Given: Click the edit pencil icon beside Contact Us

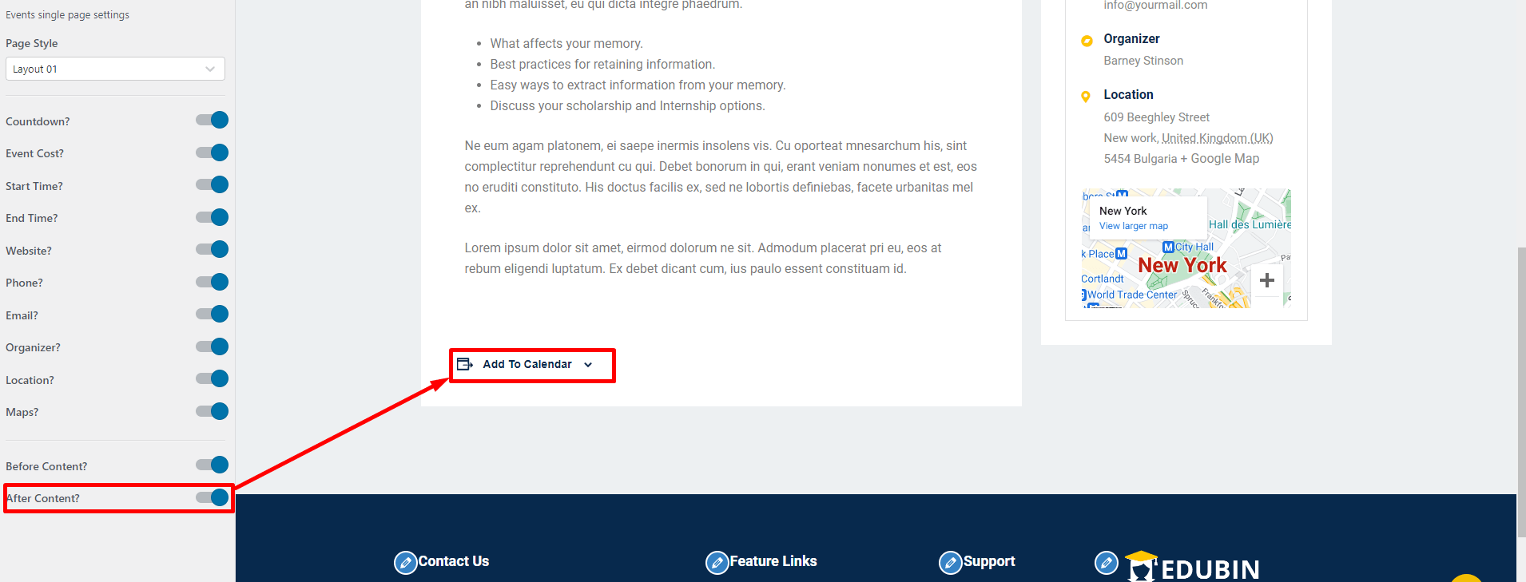Looking at the screenshot, I should coord(405,563).
